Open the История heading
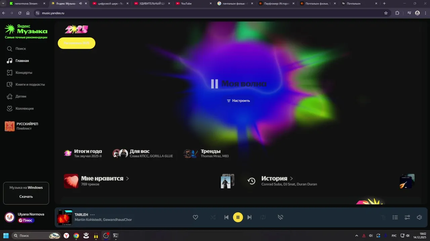This screenshot has height=241, width=430. click(x=274, y=178)
